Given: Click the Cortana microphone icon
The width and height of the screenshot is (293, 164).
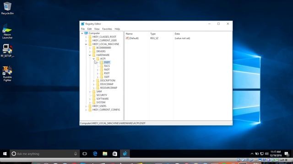Looking at the screenshot, I should (x=76, y=154).
